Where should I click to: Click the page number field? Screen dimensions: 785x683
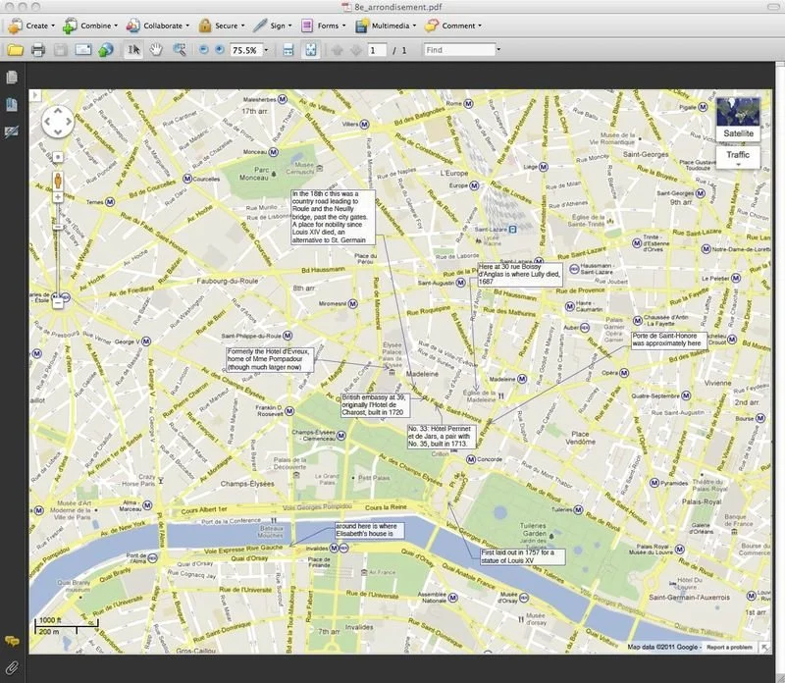[x=377, y=50]
